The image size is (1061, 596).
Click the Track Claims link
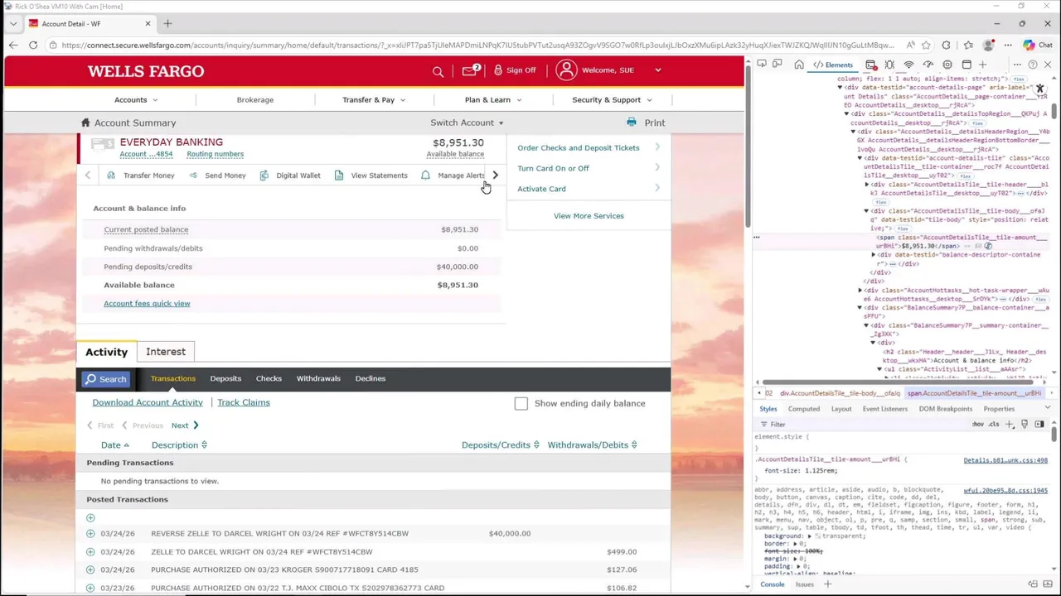(244, 402)
